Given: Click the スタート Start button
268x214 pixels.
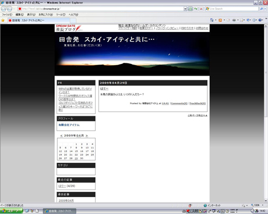Looking at the screenshot, I should pyautogui.click(x=11, y=211).
